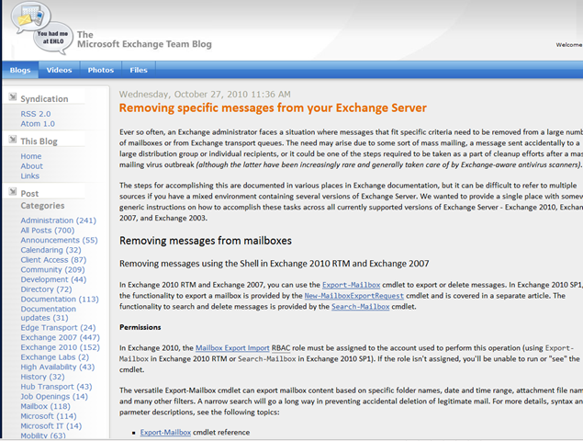Open Job Openings (14) category
583x441 pixels.
click(x=54, y=396)
